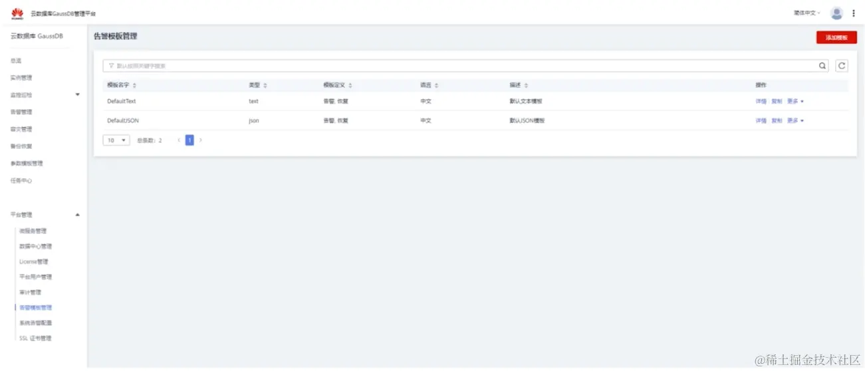865x371 pixels.
Task: Open 任务中心 in the sidebar
Action: click(21, 181)
